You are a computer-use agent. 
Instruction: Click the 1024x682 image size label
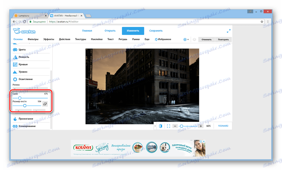223,126
